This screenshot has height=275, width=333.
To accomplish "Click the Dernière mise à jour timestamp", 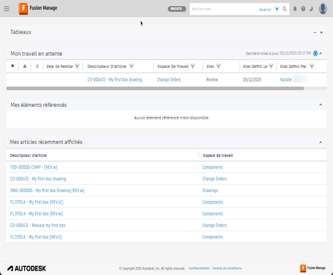I will pos(278,53).
